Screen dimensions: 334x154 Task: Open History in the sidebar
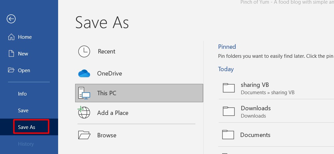point(26,144)
